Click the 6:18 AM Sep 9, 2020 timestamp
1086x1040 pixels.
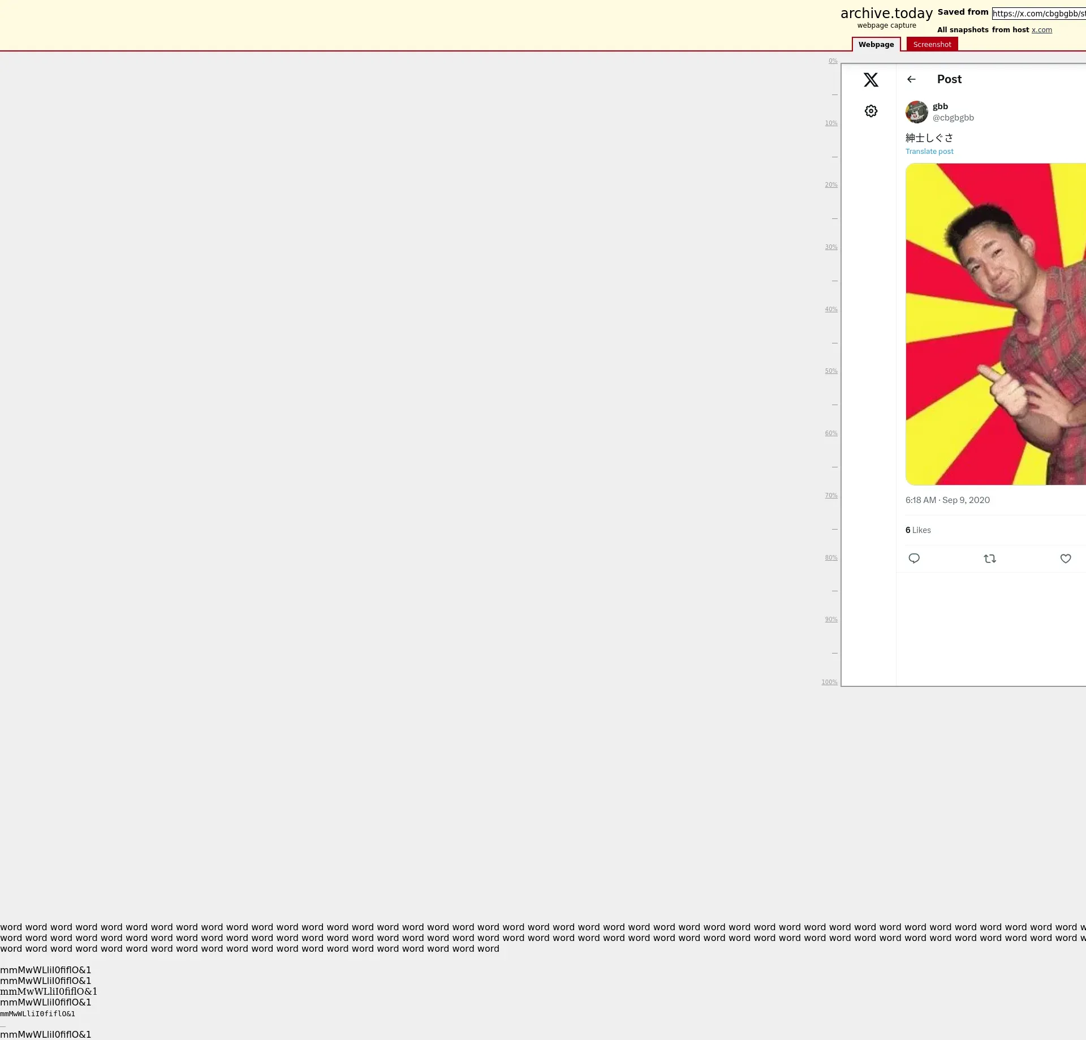pos(947,500)
